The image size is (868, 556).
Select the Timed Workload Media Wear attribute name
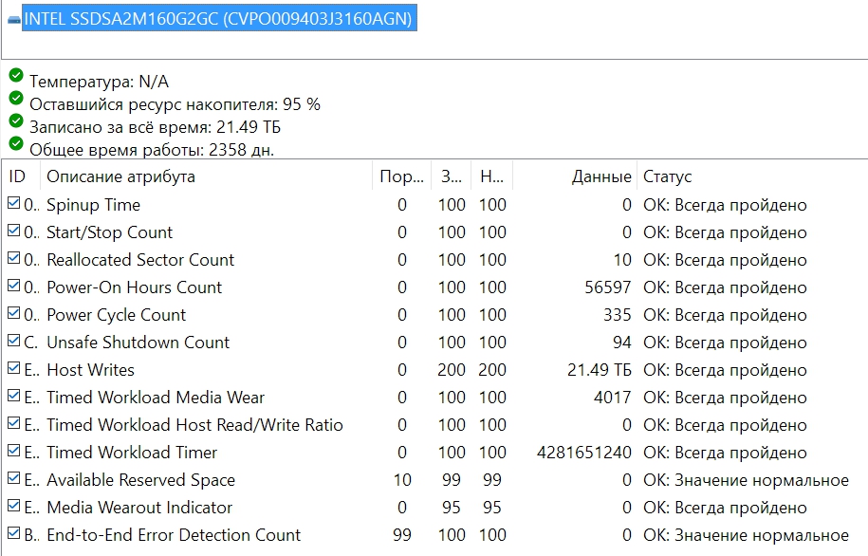point(156,397)
